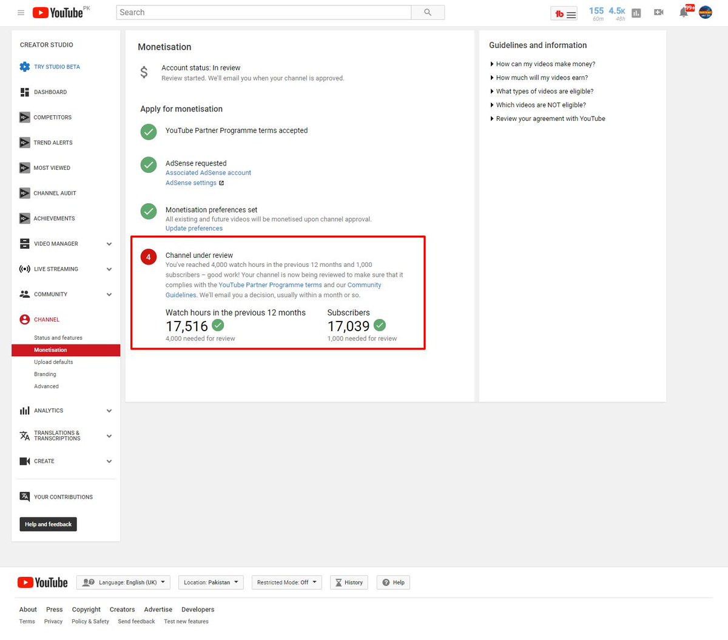This screenshot has height=640, width=728.
Task: Open the Branding menu item
Action: (x=45, y=374)
